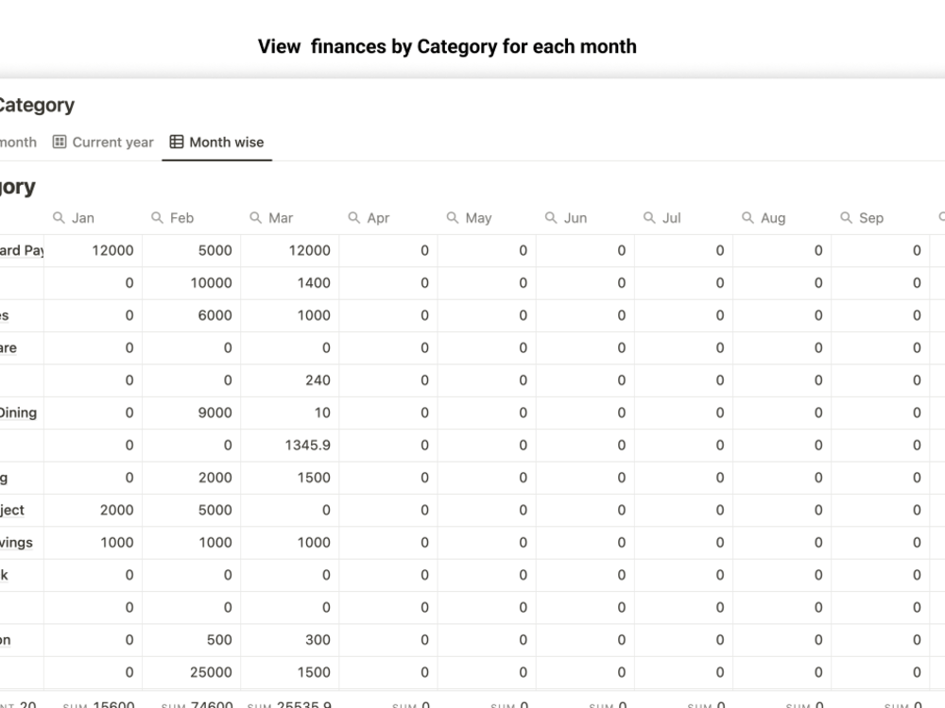
Task: Click the Jul column search icon
Action: 649,217
